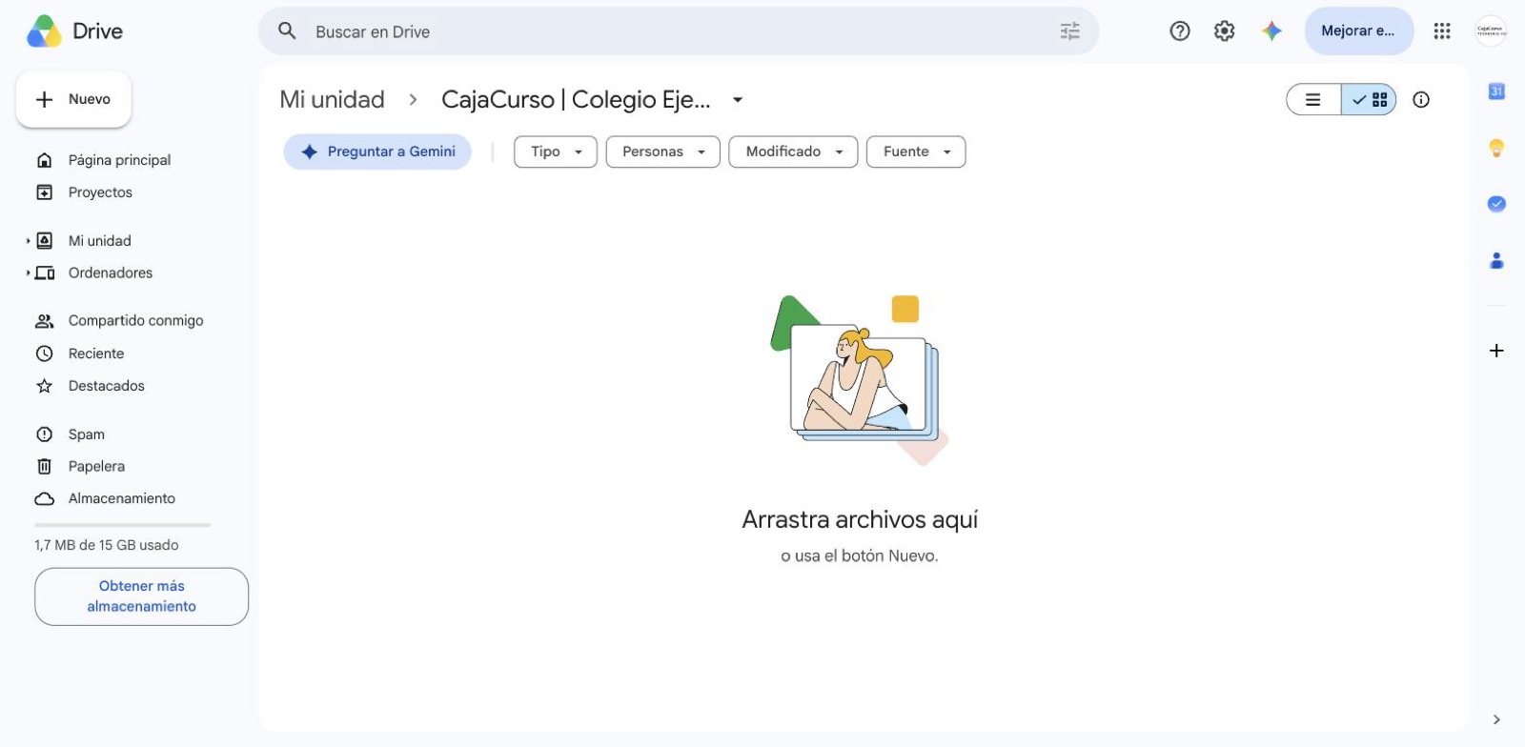1525x747 pixels.
Task: Open the Help question mark menu
Action: (1180, 31)
